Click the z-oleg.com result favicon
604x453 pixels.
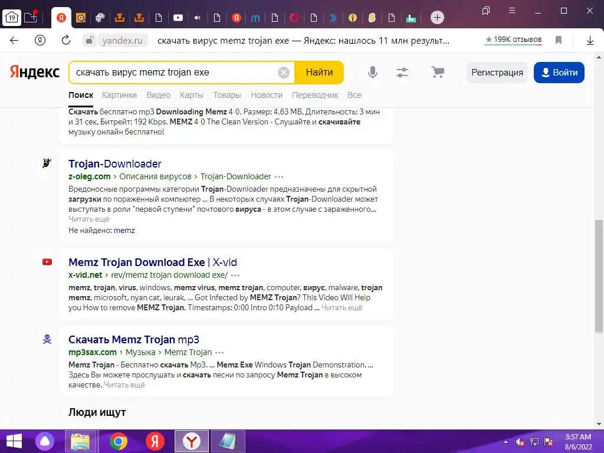[47, 163]
